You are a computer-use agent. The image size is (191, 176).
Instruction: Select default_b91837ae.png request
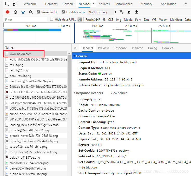pos(36,158)
